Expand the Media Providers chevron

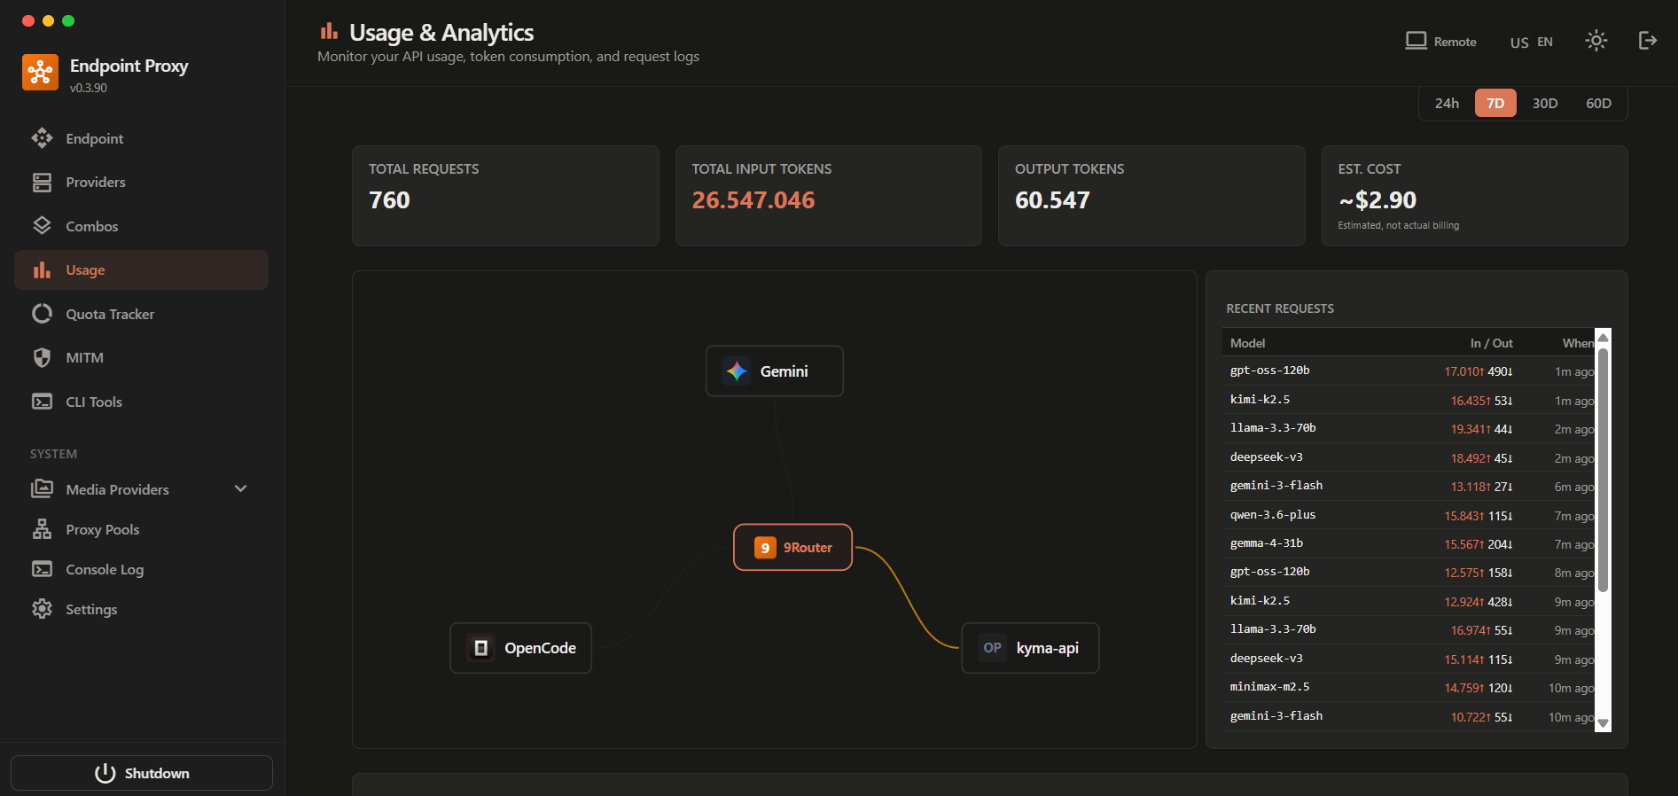click(240, 489)
